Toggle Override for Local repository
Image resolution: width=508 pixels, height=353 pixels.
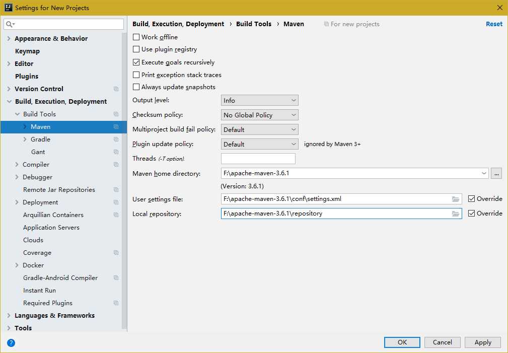[x=471, y=214]
